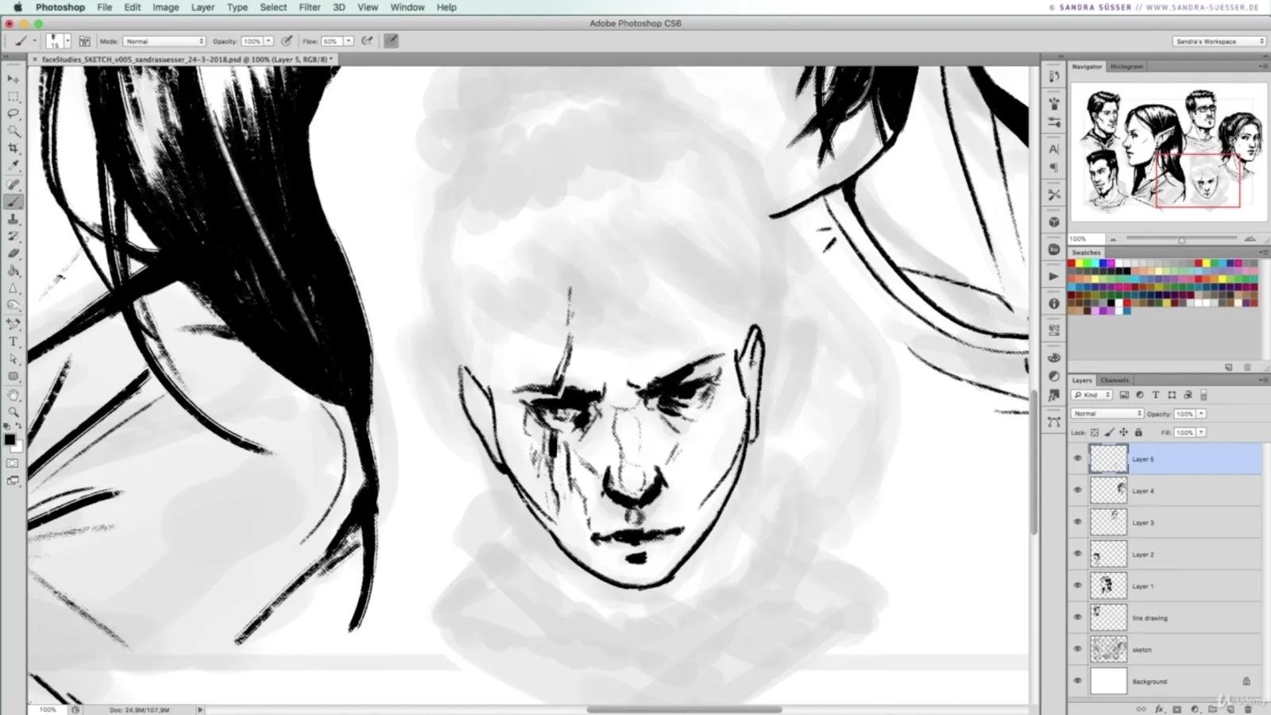Lock transparent pixels button
Viewport: 1271px width, 715px height.
pyautogui.click(x=1094, y=433)
